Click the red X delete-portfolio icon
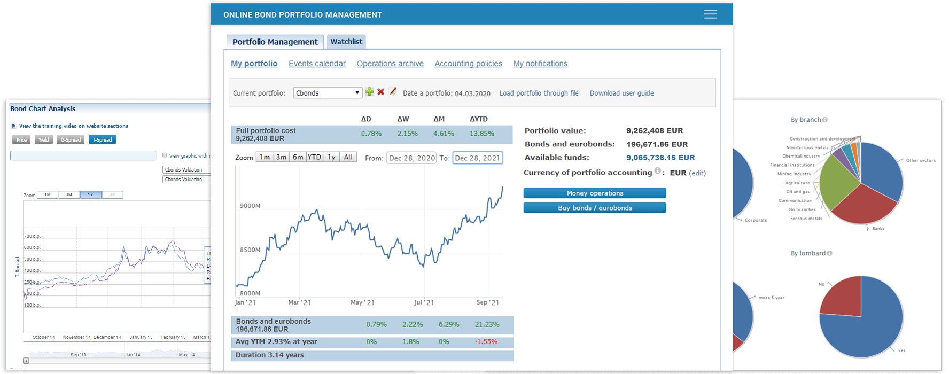949x374 pixels. point(381,92)
